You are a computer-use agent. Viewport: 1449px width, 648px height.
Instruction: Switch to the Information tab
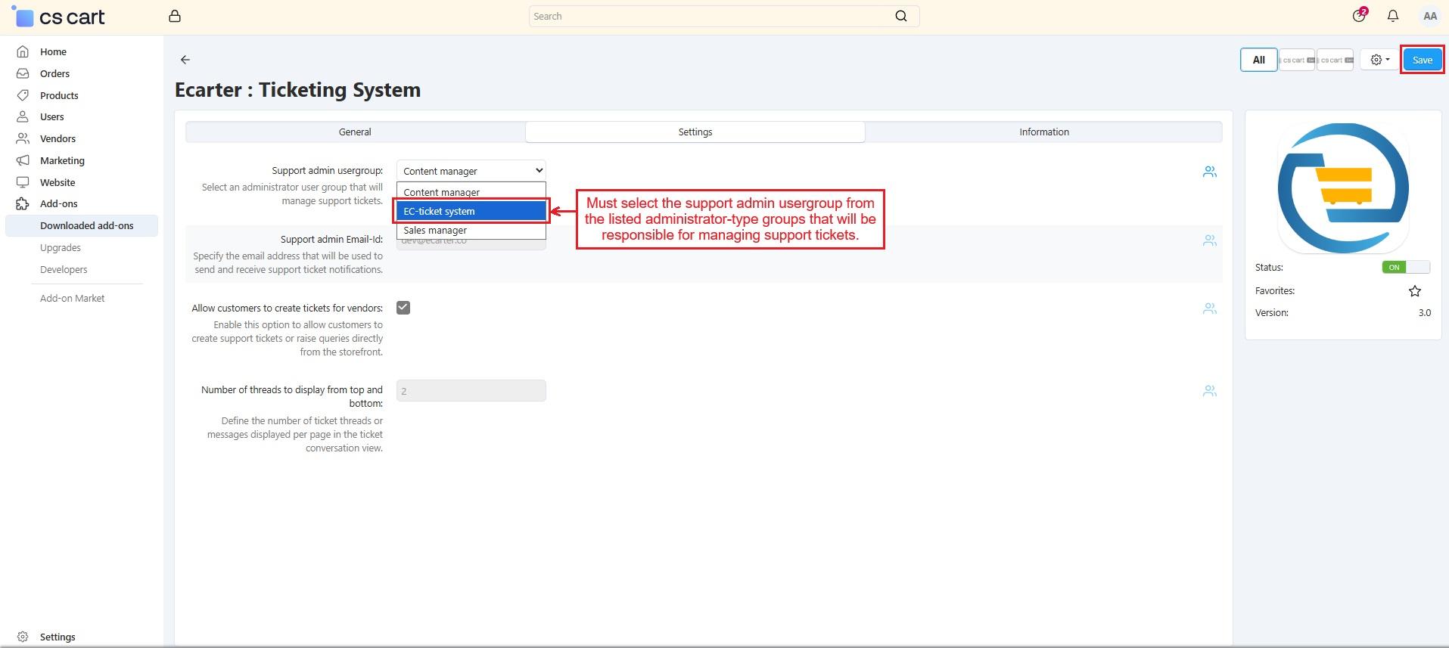[1043, 132]
